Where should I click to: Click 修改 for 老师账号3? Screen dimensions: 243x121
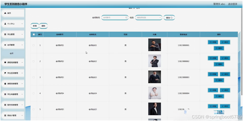(x=225, y=74)
